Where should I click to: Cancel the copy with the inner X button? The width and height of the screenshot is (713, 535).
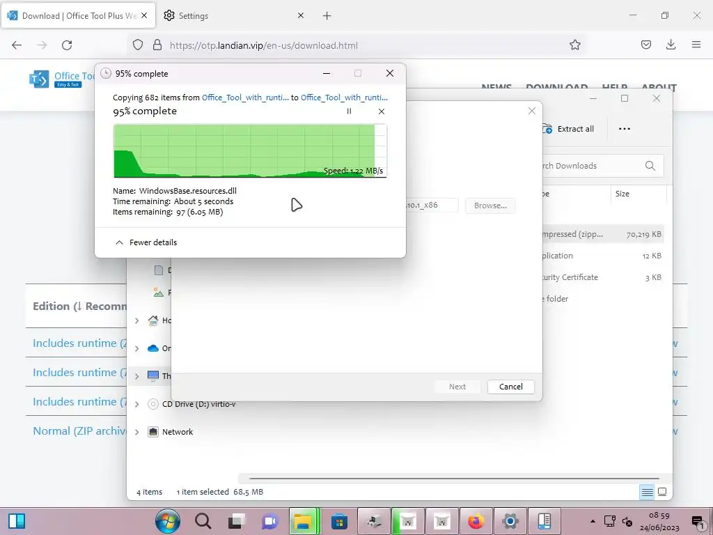click(382, 111)
